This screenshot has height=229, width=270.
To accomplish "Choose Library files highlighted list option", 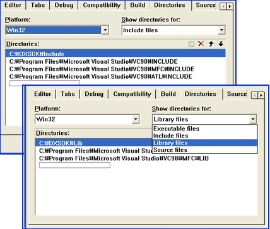I will pos(204,143).
